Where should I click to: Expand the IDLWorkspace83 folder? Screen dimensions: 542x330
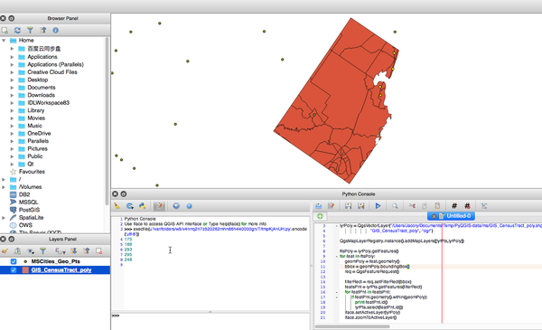coord(12,103)
